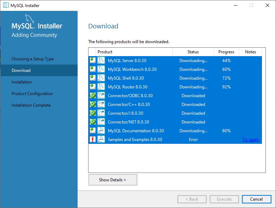
Task: Expand download log with Show Details button
Action: 113,180
